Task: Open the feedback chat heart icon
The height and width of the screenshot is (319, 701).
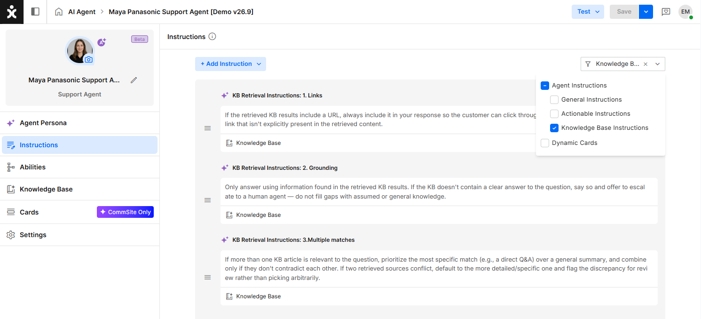Action: (666, 12)
